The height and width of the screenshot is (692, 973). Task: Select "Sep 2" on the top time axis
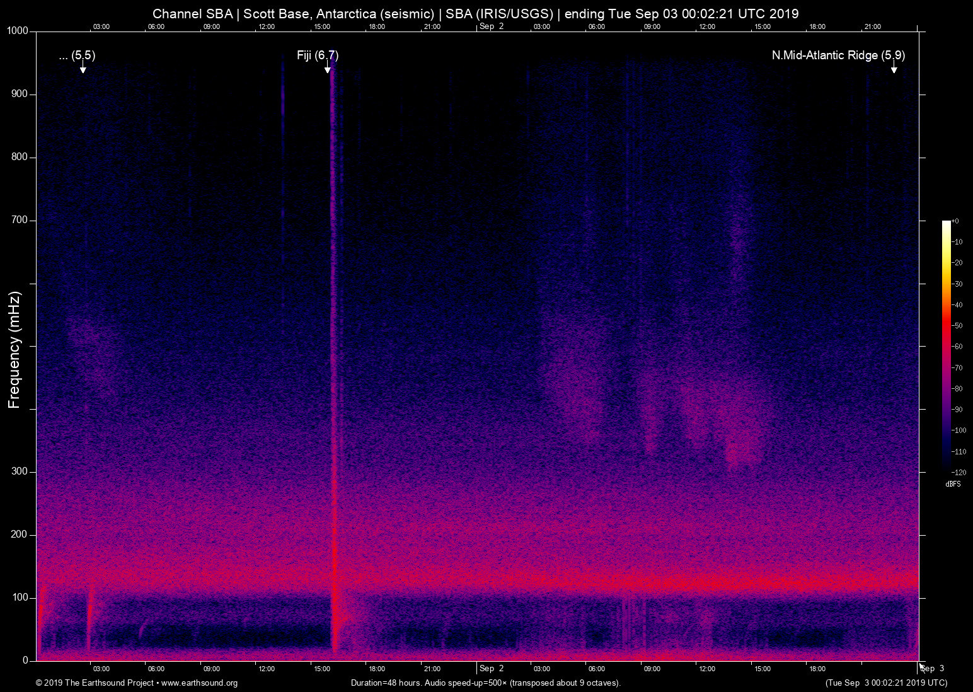point(492,26)
